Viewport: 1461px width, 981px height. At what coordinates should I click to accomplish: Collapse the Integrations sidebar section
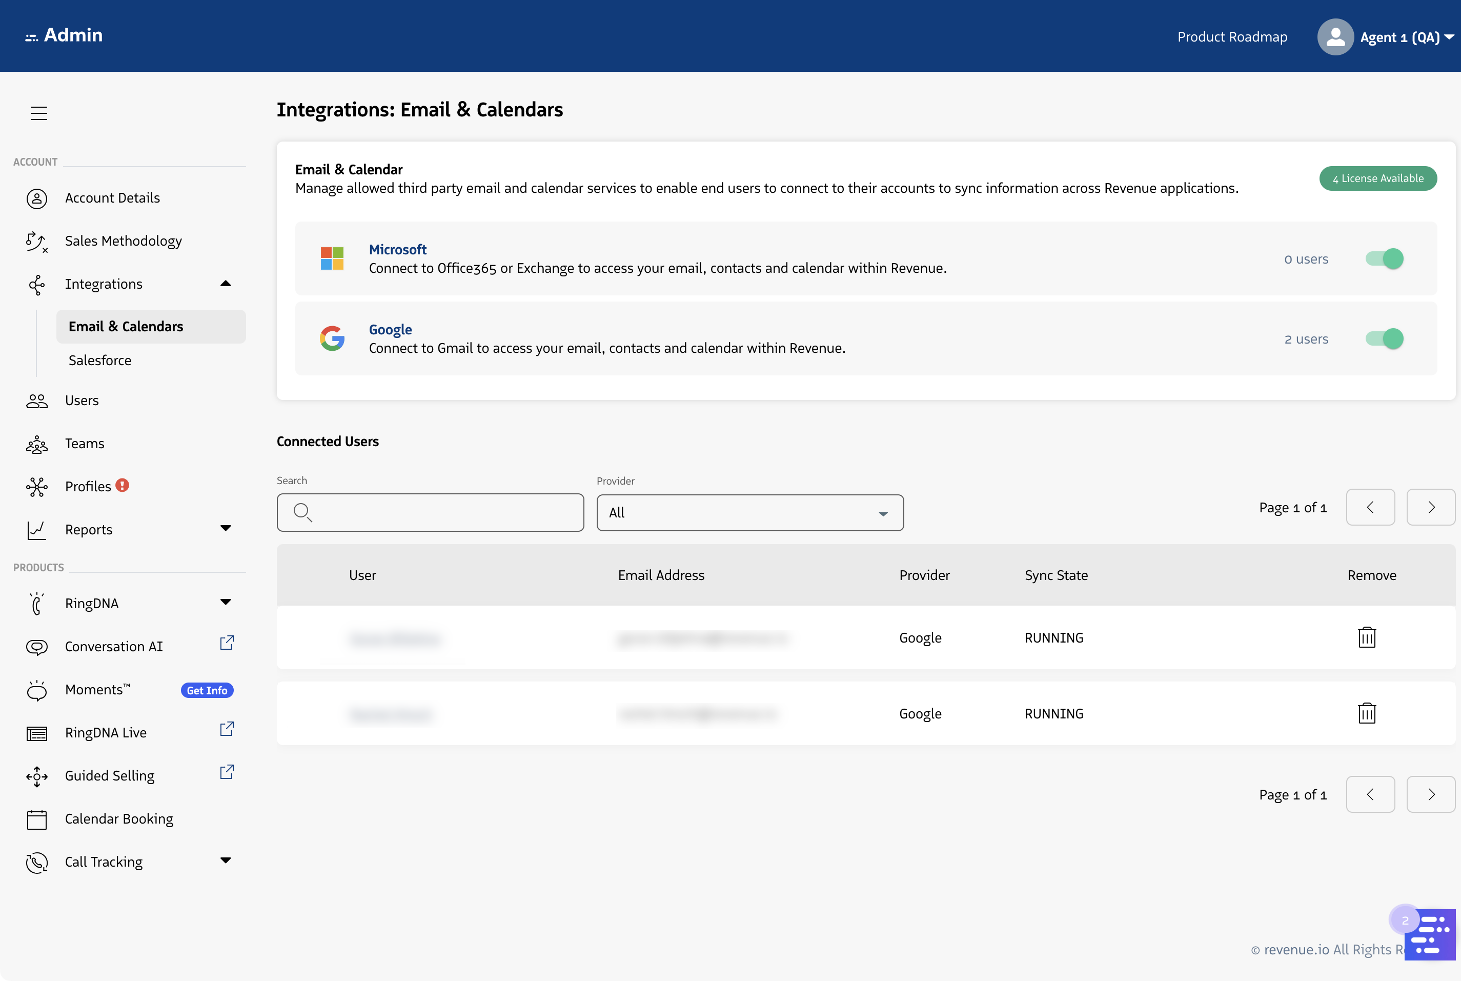226,284
